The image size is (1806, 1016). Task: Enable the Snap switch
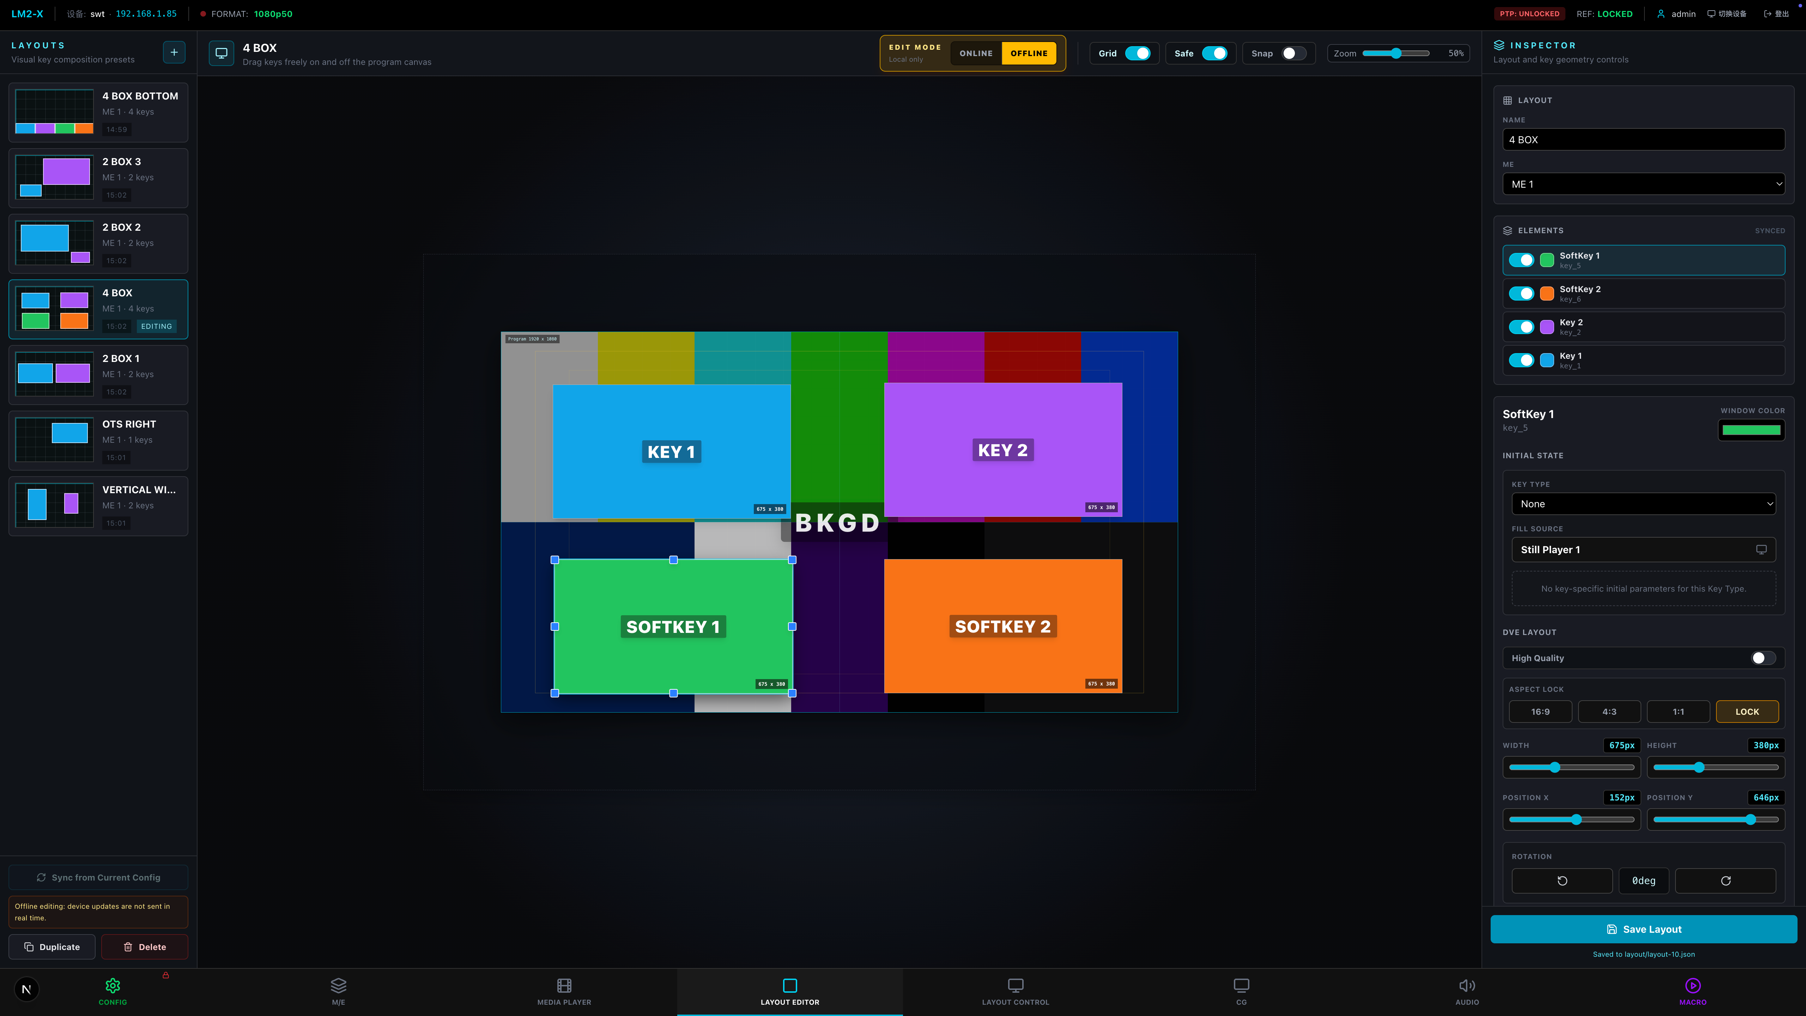1294,53
